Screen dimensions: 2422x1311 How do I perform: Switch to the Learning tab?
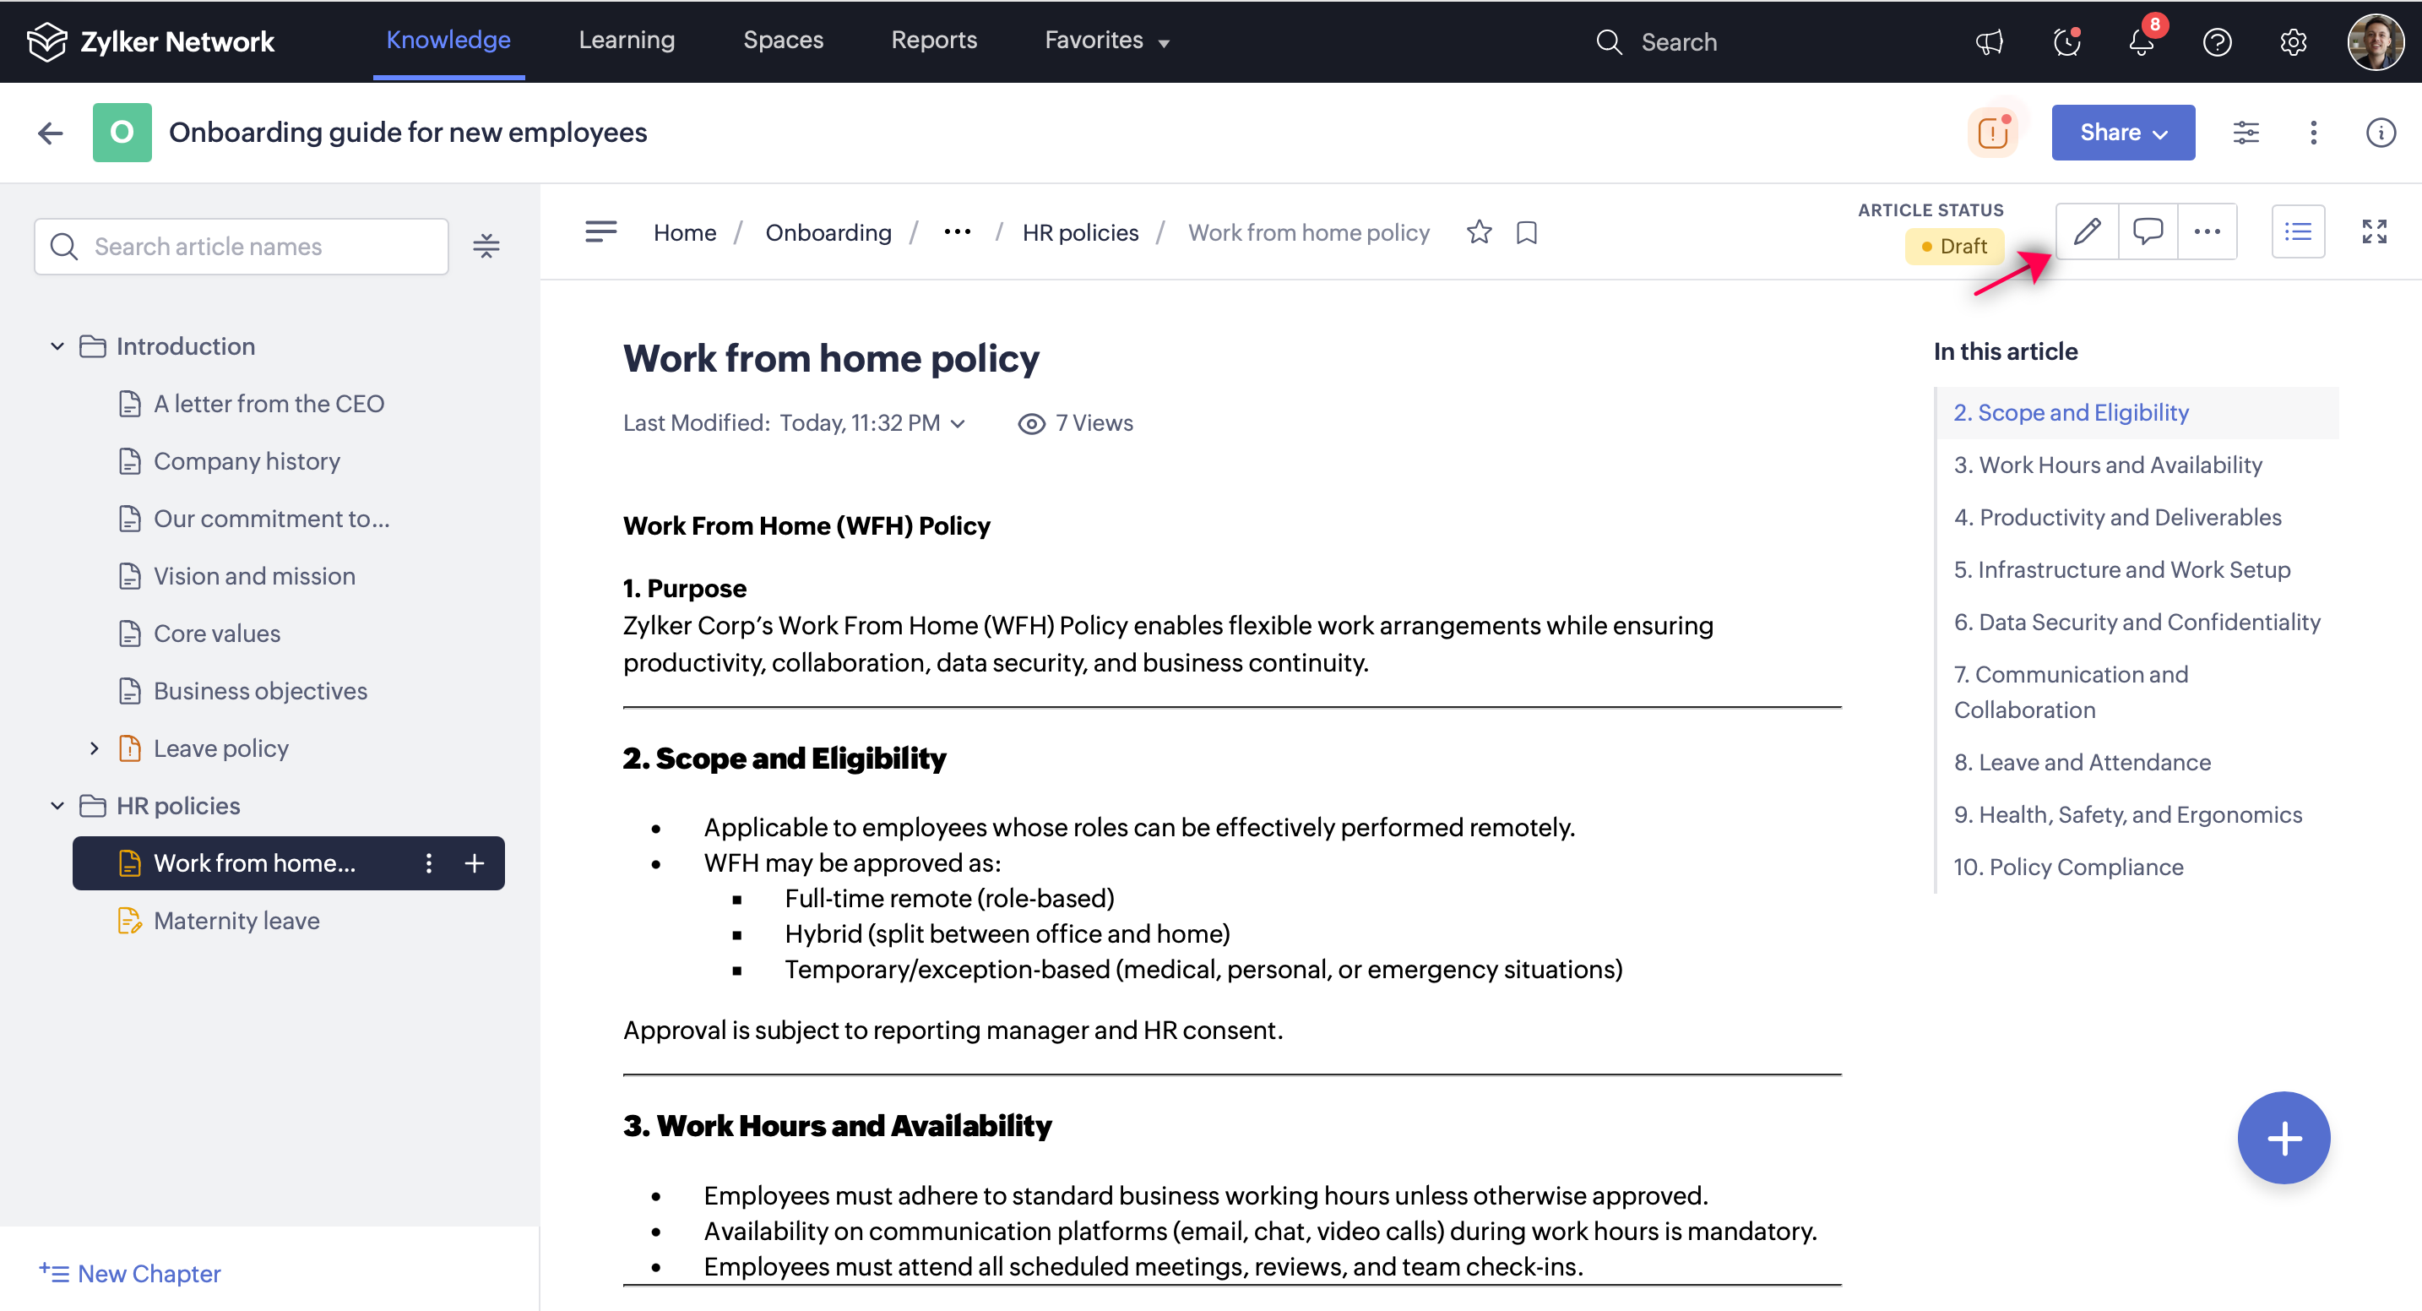point(626,41)
